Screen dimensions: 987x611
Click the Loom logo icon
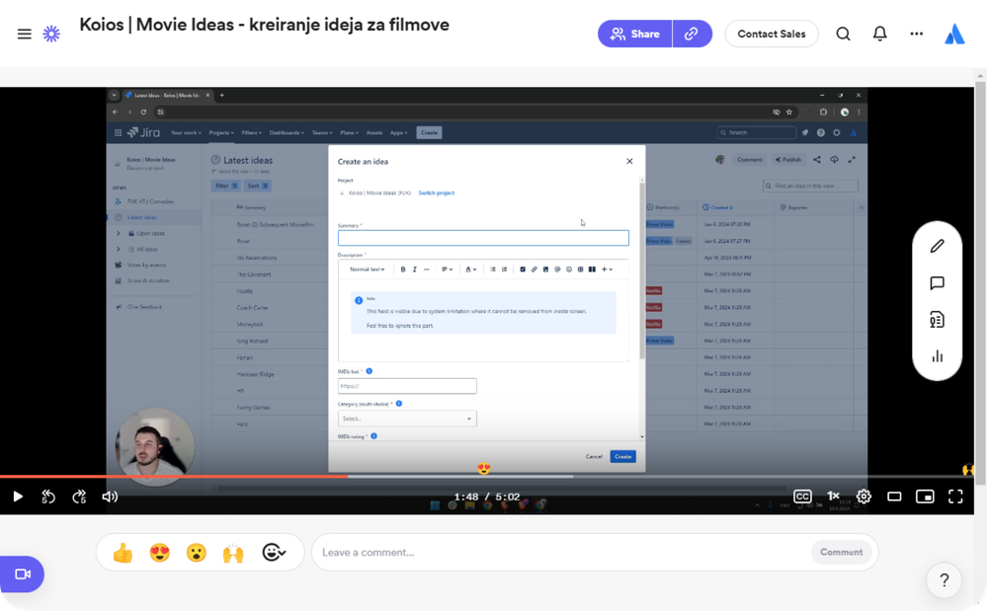(51, 34)
